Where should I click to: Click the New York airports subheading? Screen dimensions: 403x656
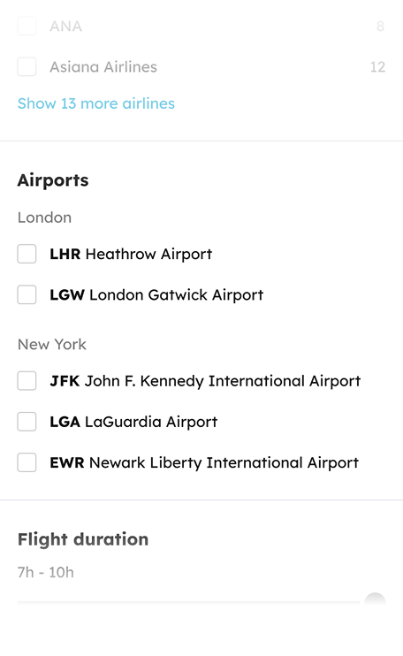point(52,344)
